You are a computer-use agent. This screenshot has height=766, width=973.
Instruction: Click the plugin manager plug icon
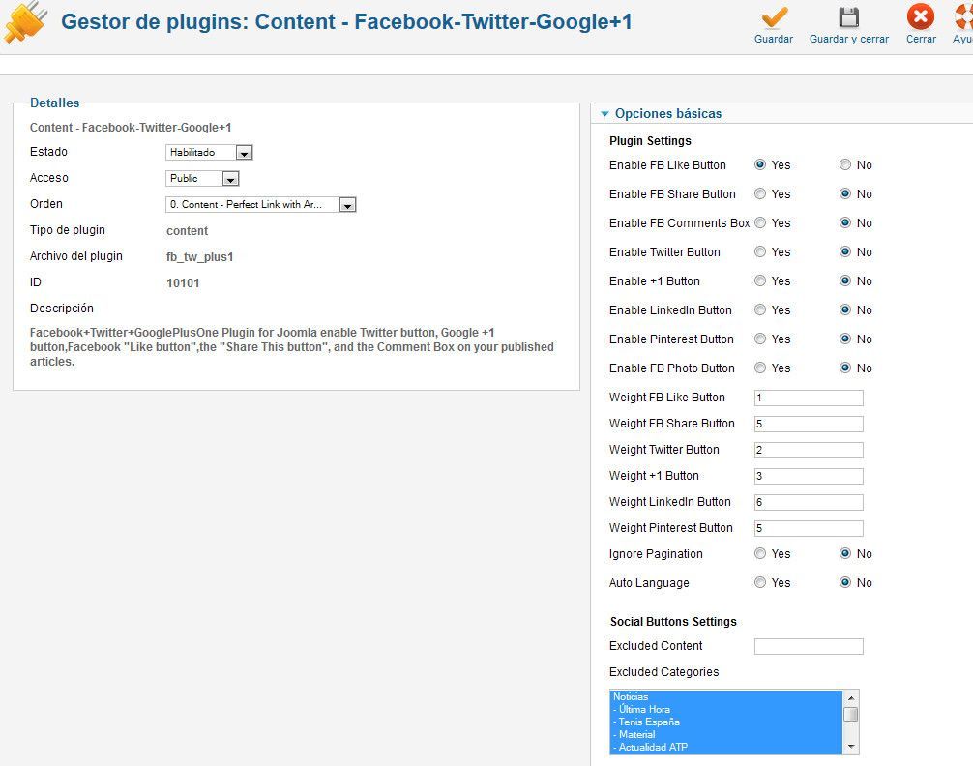pyautogui.click(x=25, y=22)
